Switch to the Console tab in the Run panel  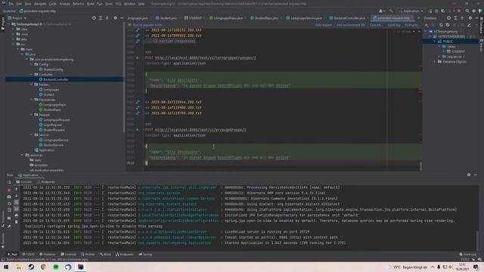tap(23, 182)
